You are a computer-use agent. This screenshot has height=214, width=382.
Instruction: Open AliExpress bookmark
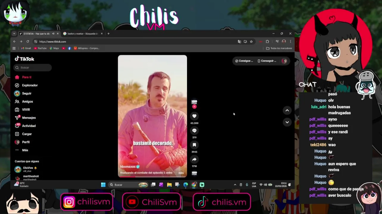[x=86, y=48]
